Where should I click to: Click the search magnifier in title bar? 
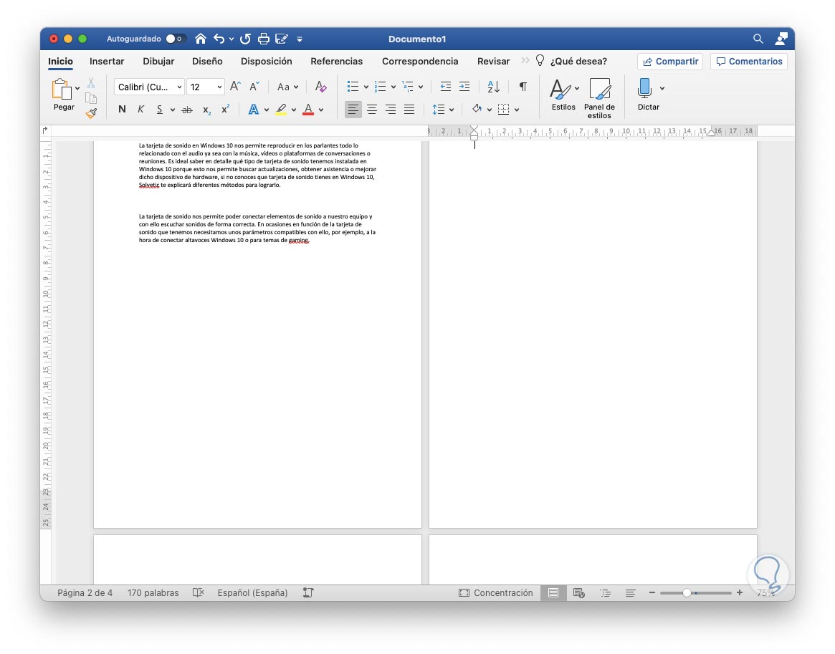coord(758,38)
